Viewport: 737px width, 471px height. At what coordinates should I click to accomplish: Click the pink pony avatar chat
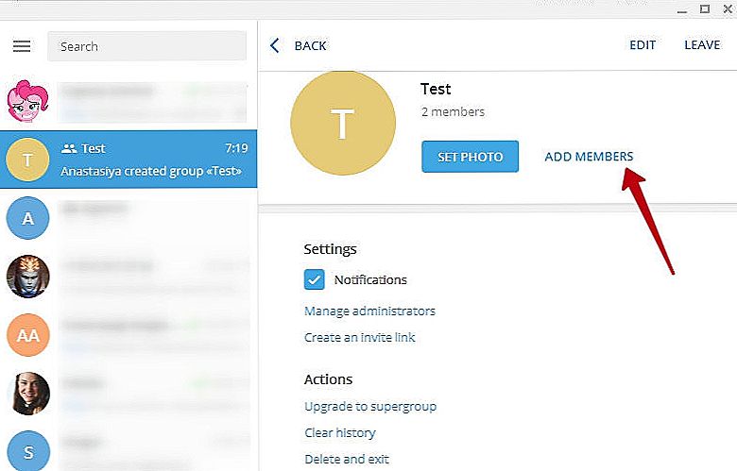pos(27,98)
